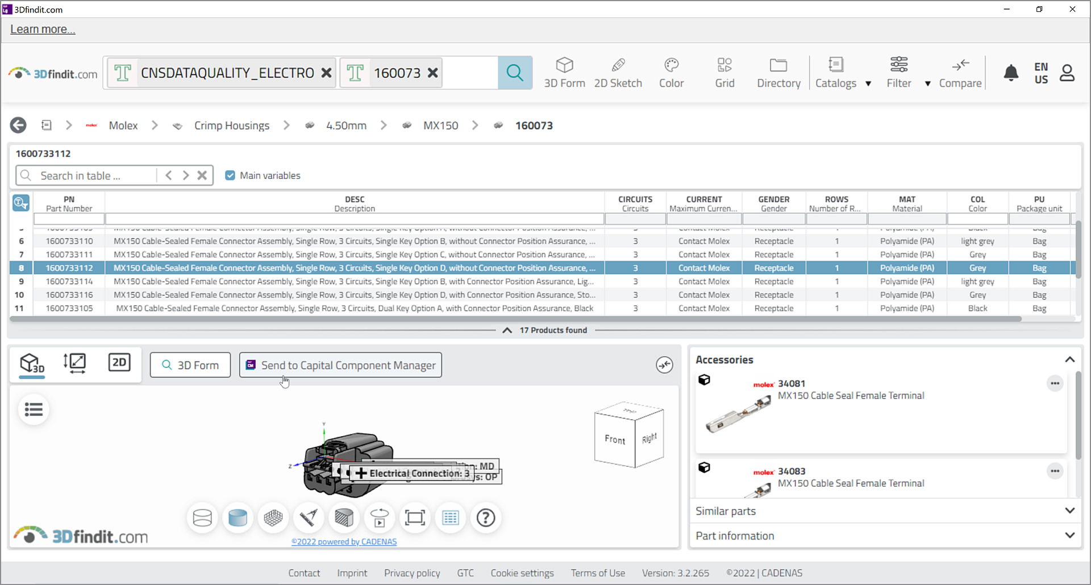Click the 4.50mm breadcrumb
This screenshot has width=1091, height=585.
[346, 126]
